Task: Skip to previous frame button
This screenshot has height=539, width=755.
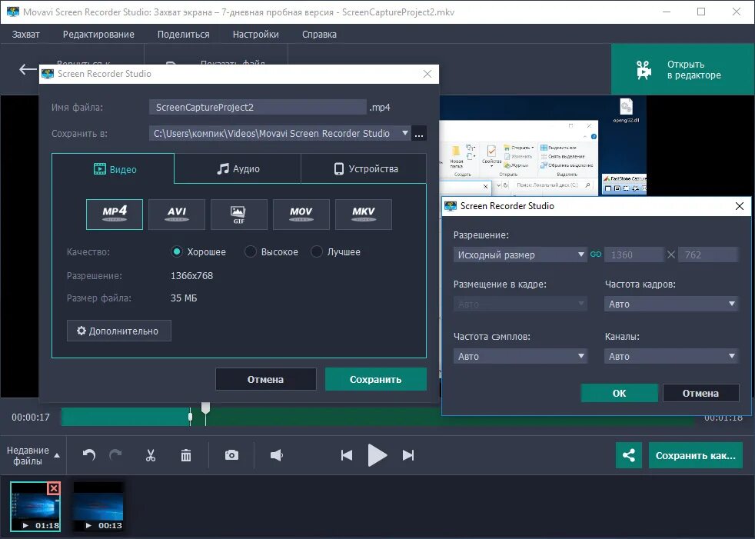Action: point(346,455)
